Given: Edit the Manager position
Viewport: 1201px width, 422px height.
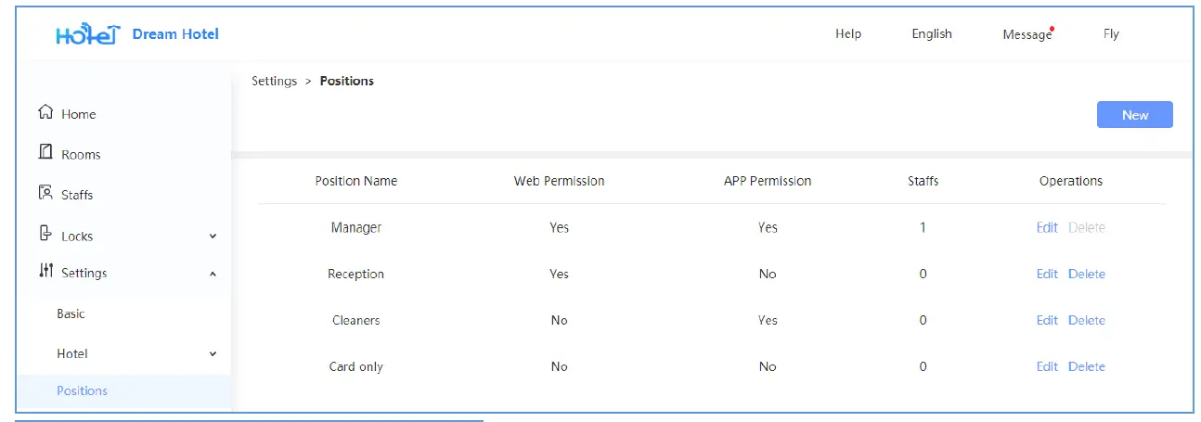Looking at the screenshot, I should [1047, 227].
